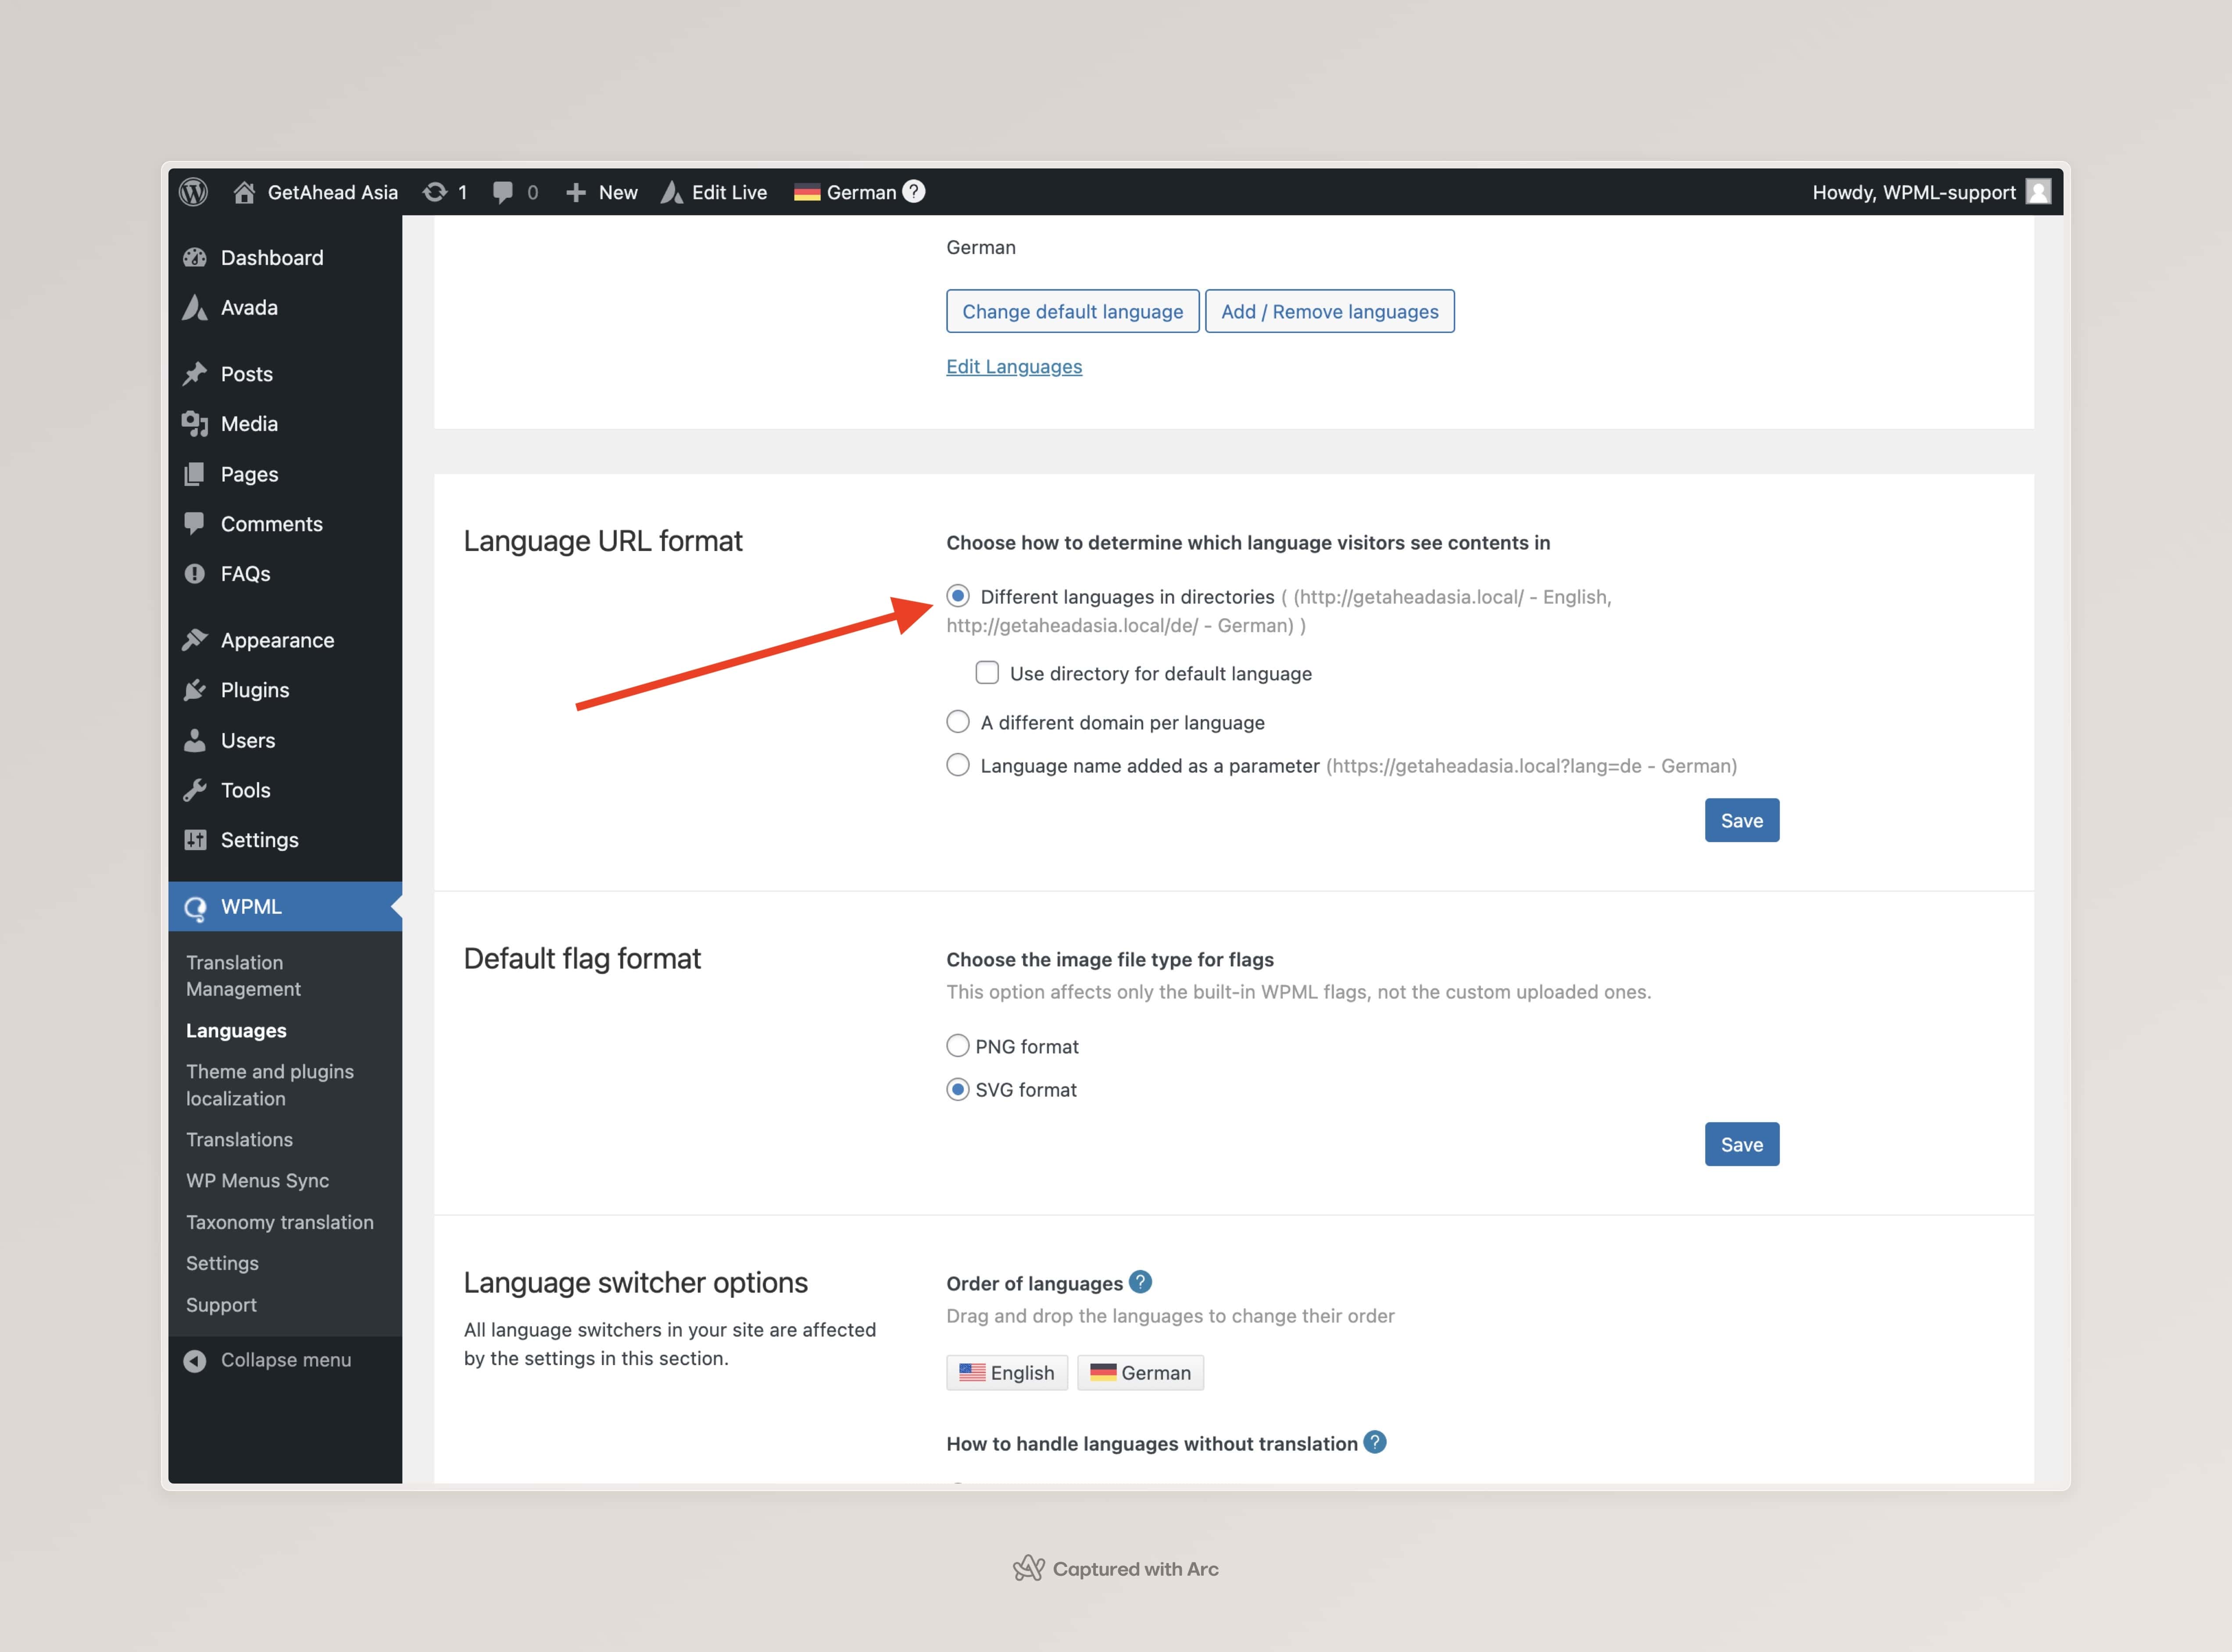
Task: Click the Posts pushpin icon
Action: [195, 374]
